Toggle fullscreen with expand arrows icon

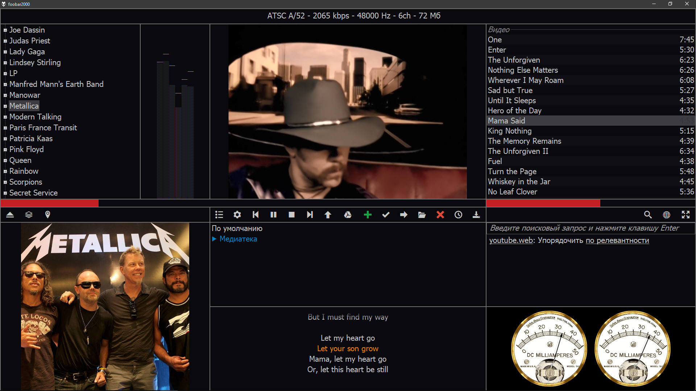685,215
